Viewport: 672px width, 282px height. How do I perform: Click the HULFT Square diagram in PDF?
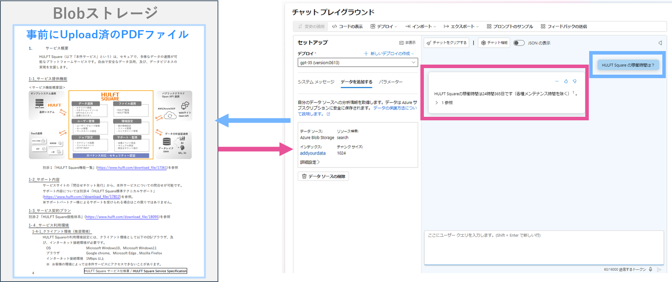pos(111,125)
